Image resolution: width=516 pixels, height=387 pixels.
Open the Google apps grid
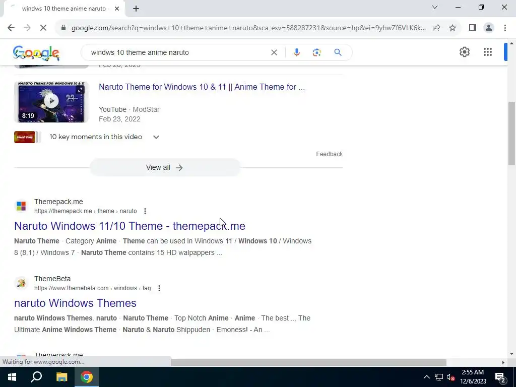point(488,52)
